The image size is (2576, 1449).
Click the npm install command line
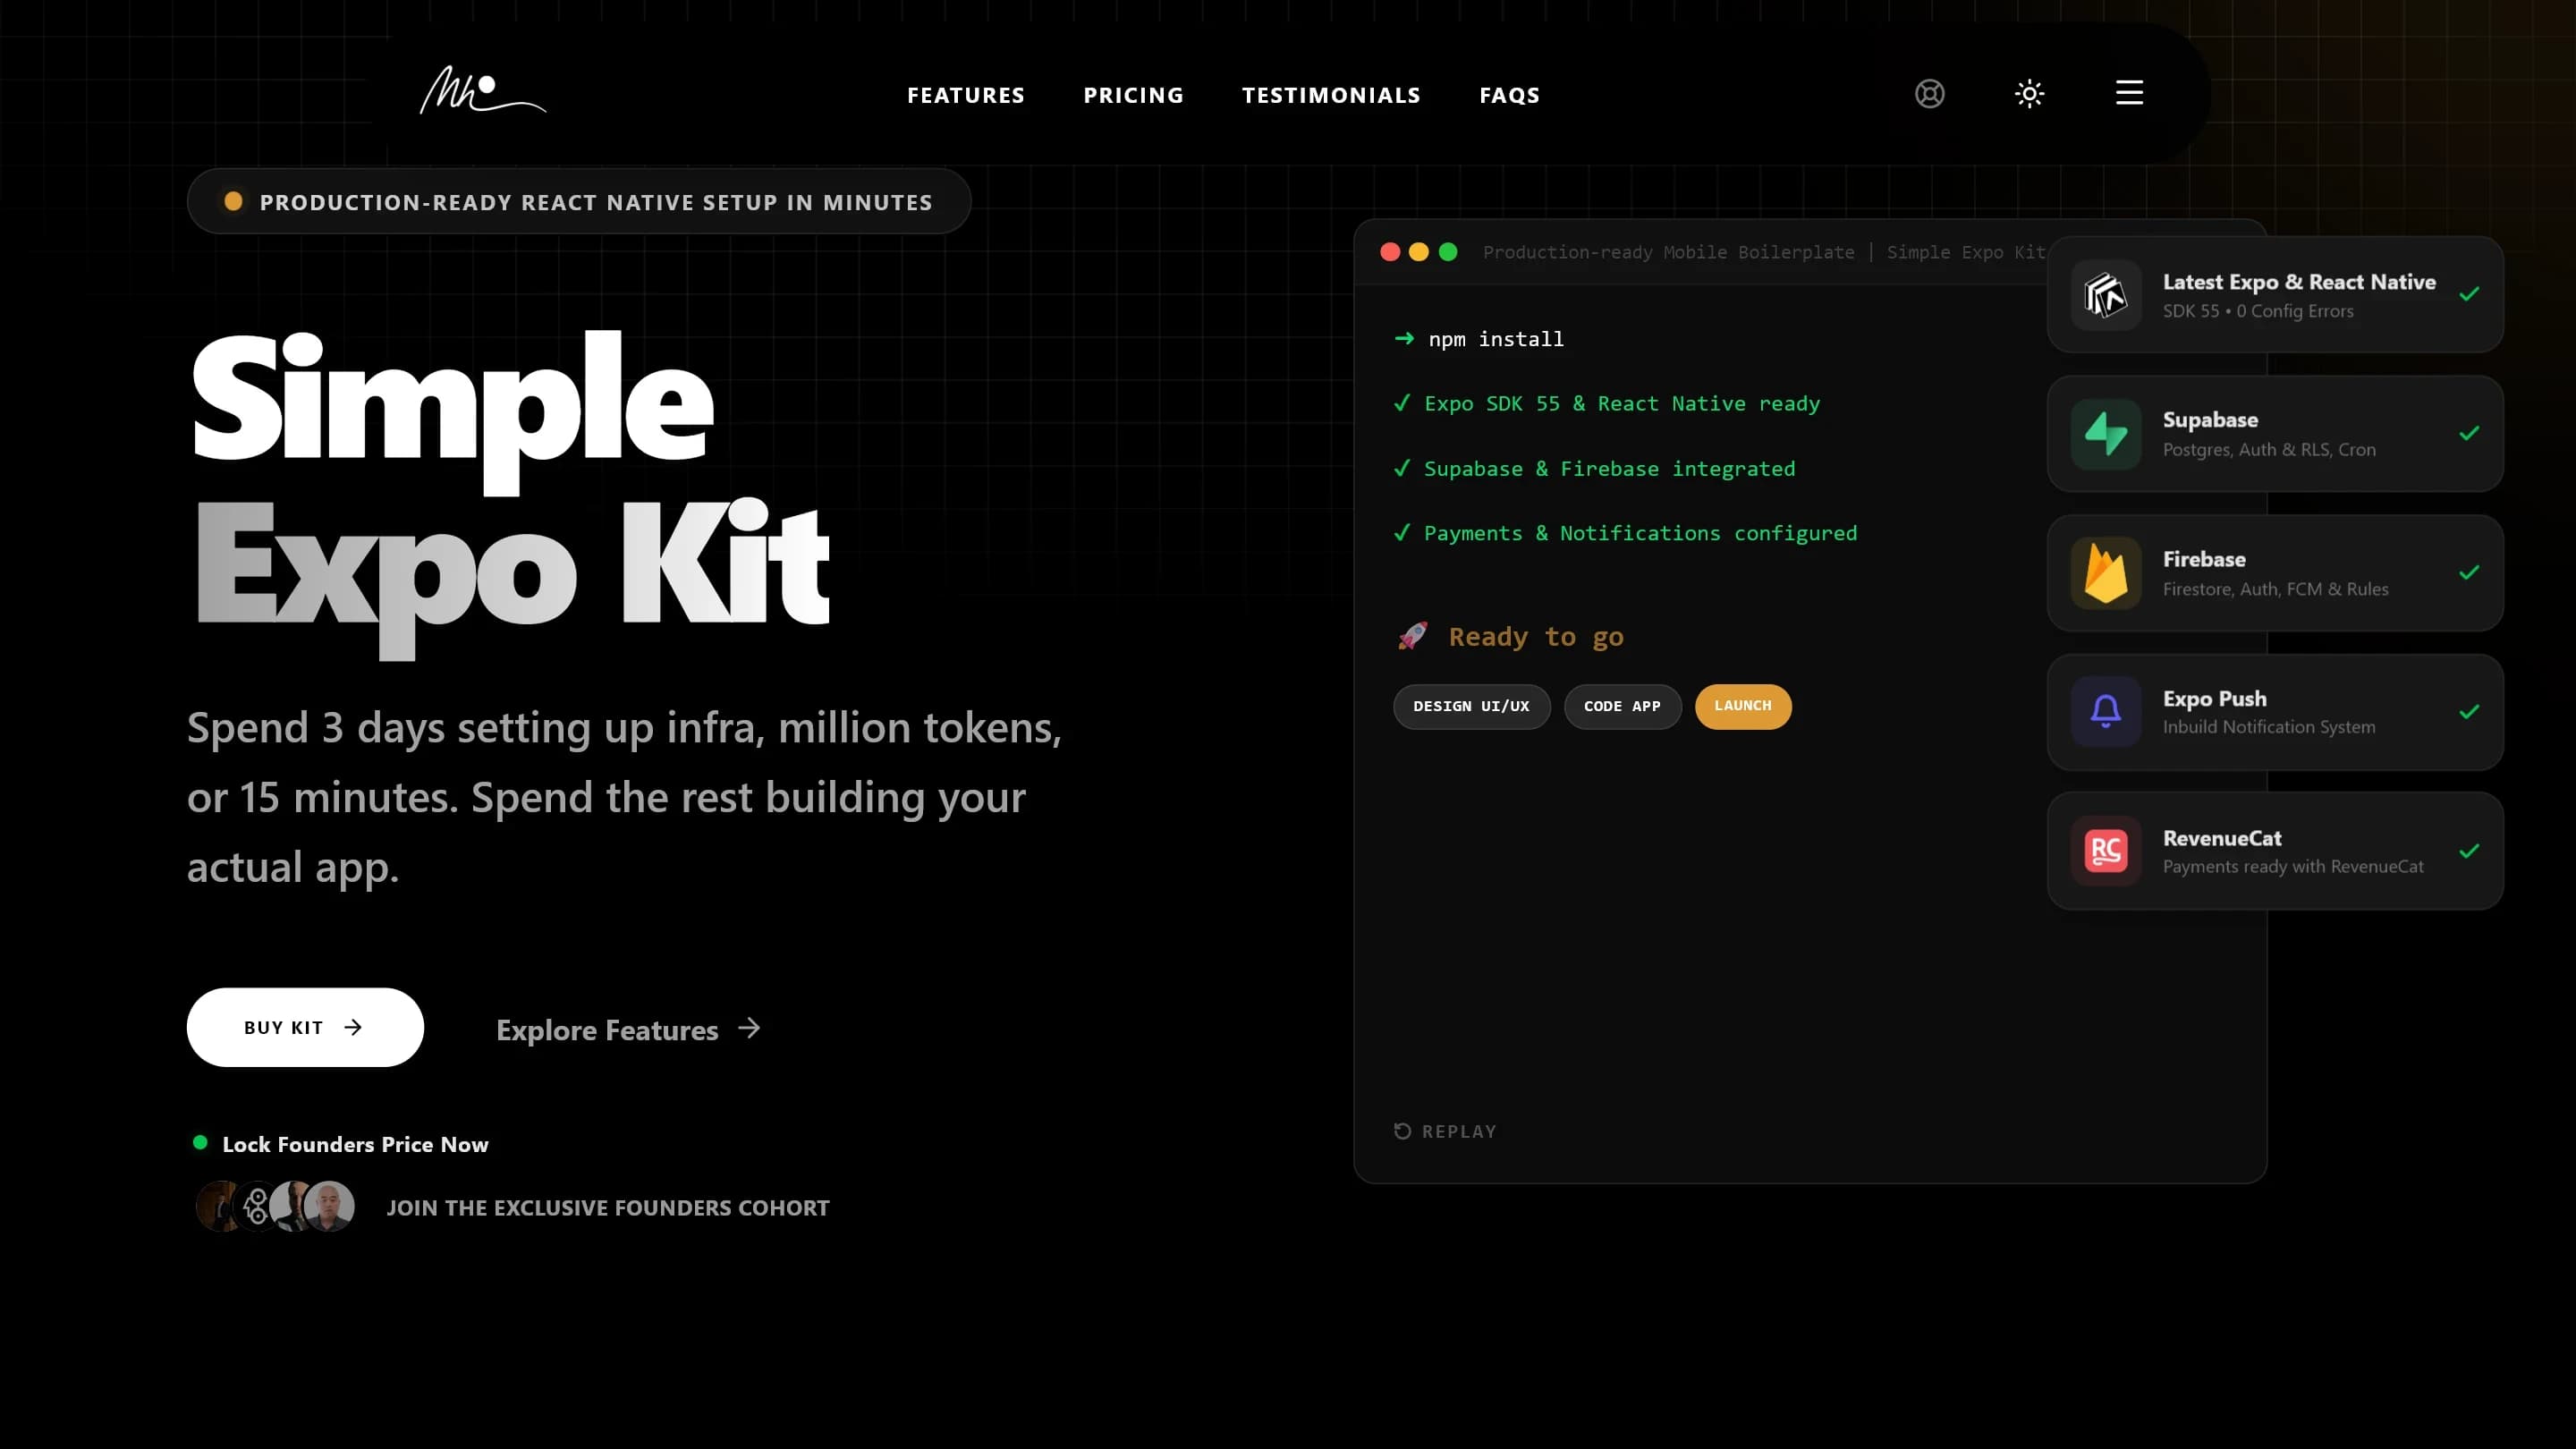coord(1479,339)
